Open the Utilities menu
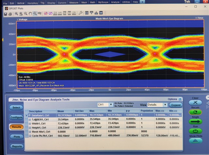 pyautogui.click(x=126, y=2)
